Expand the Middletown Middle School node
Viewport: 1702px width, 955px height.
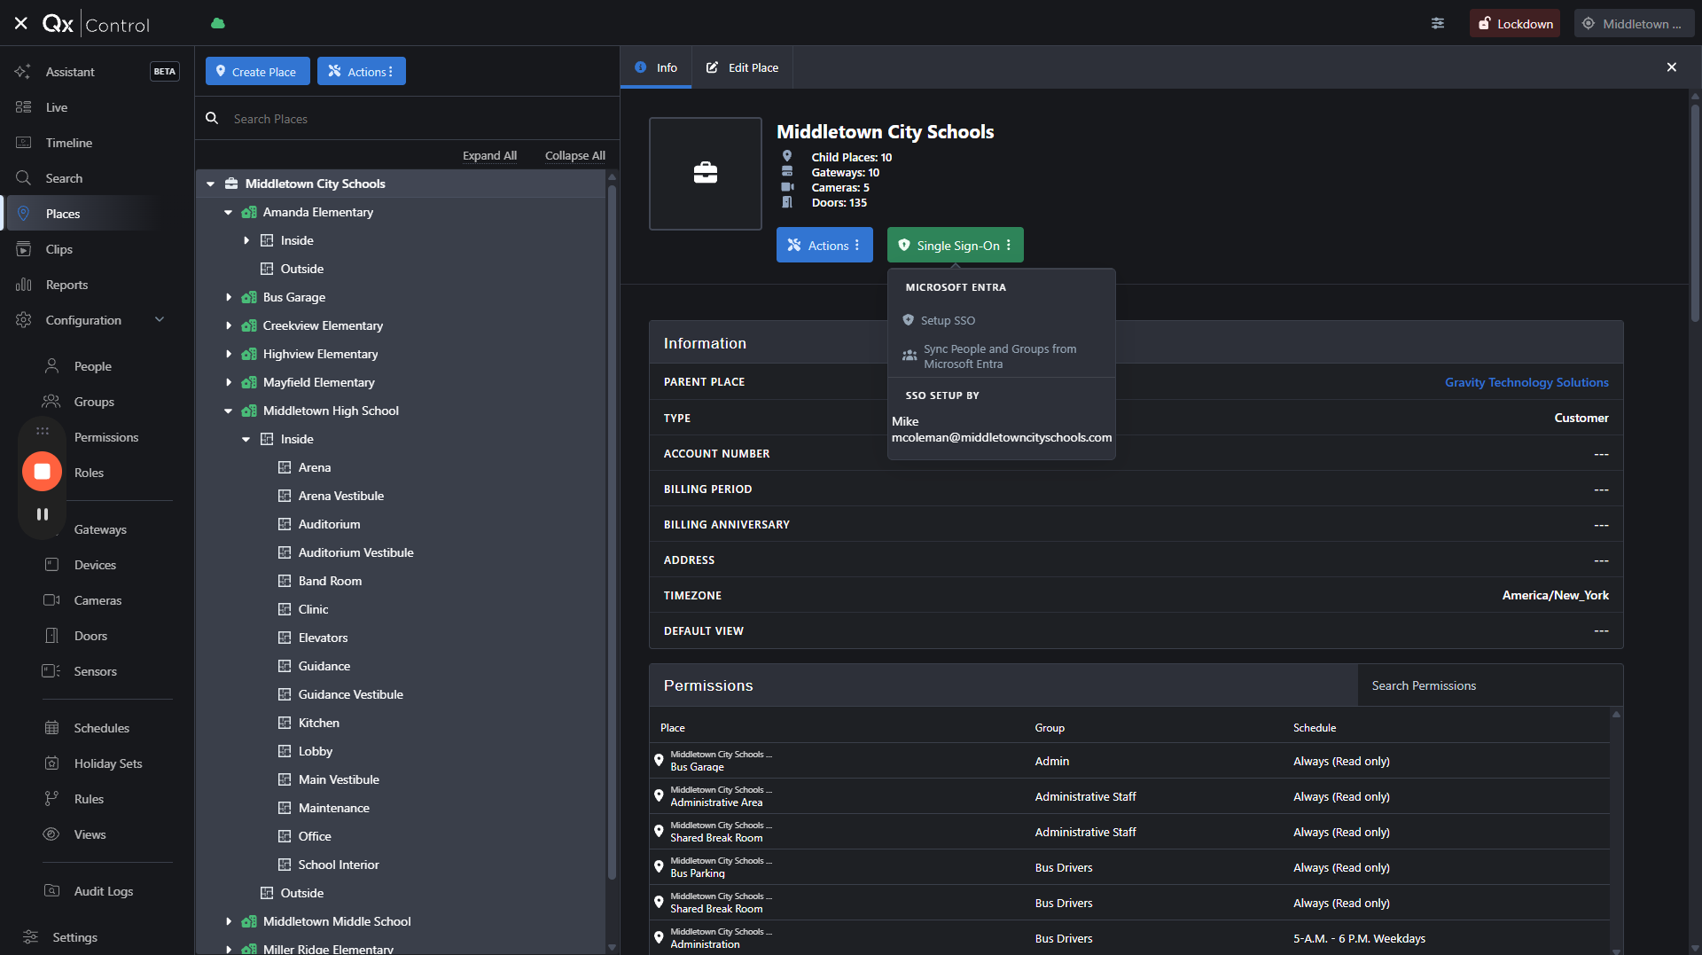tap(229, 922)
